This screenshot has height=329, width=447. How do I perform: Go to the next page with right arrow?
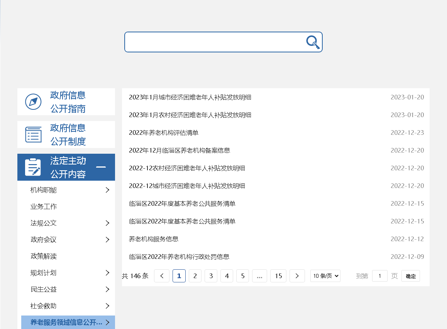[x=297, y=276]
